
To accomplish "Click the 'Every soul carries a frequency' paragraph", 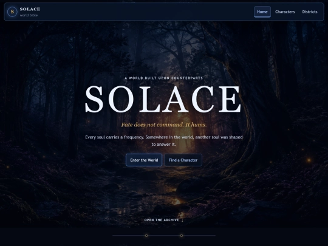I will (164, 140).
